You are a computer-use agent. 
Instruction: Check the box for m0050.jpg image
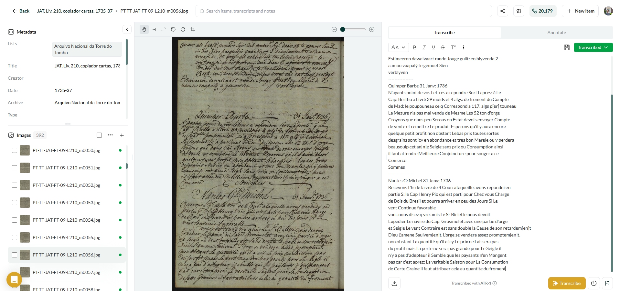pos(15,150)
